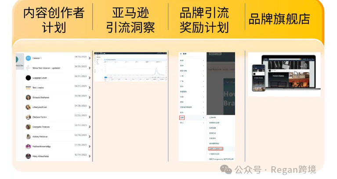The width and height of the screenshot is (337, 179).
Task: Click the Creator 1 avatar icon
Action: coord(28,58)
